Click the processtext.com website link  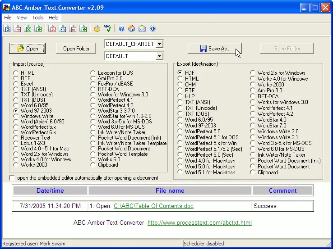(x=199, y=223)
